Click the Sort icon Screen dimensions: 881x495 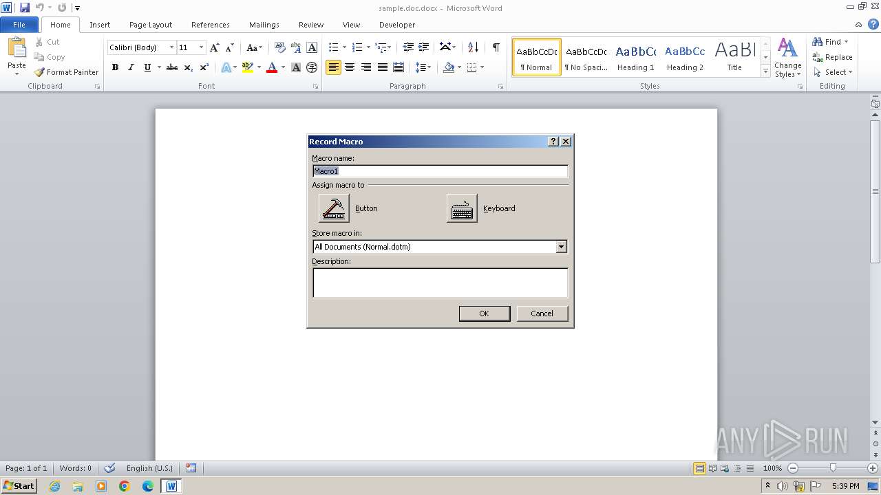tap(473, 47)
